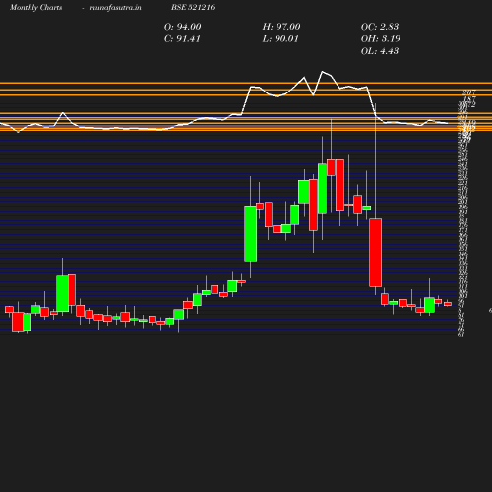
Task: Select the 'Monthly Charts' title text
Action: click(35, 7)
